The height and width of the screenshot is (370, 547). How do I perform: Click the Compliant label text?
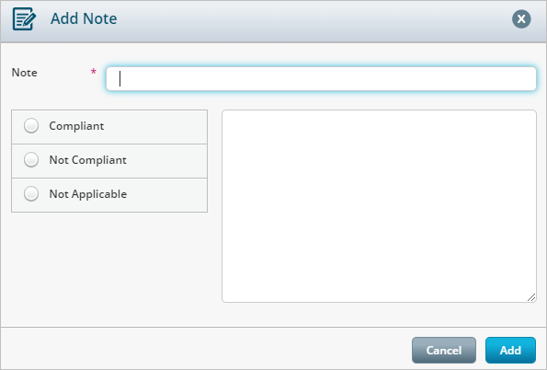(x=76, y=126)
